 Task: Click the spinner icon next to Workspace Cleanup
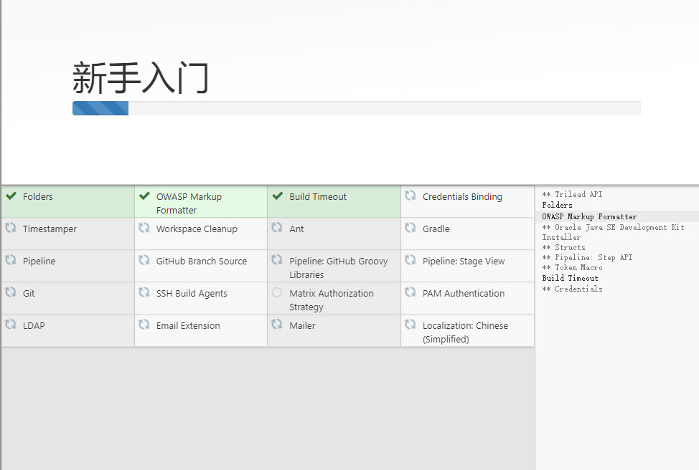(x=144, y=227)
